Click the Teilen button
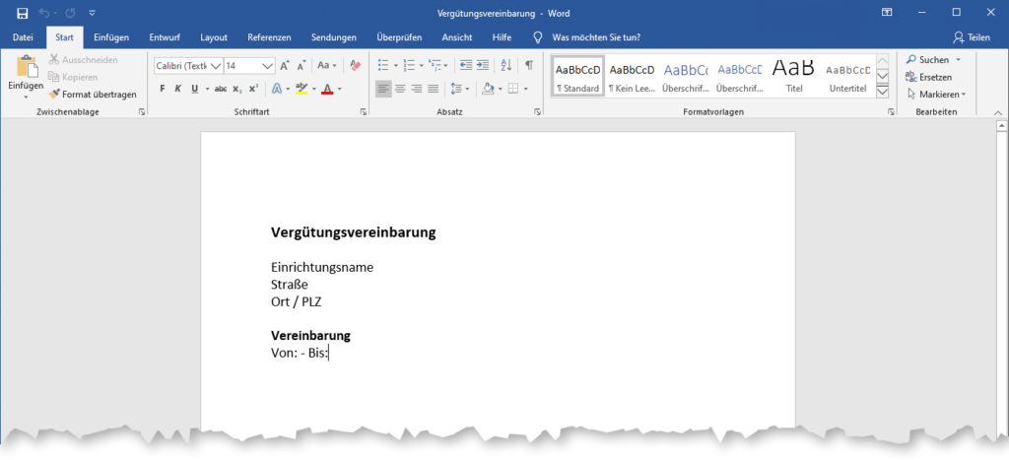This screenshot has height=460, width=1009. (971, 37)
